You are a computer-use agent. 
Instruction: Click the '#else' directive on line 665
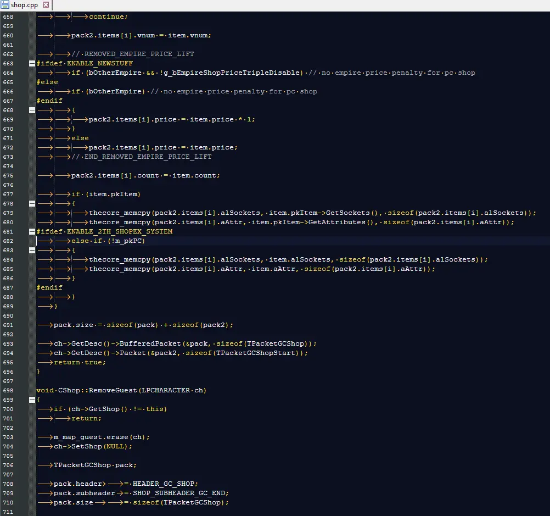(x=47, y=82)
